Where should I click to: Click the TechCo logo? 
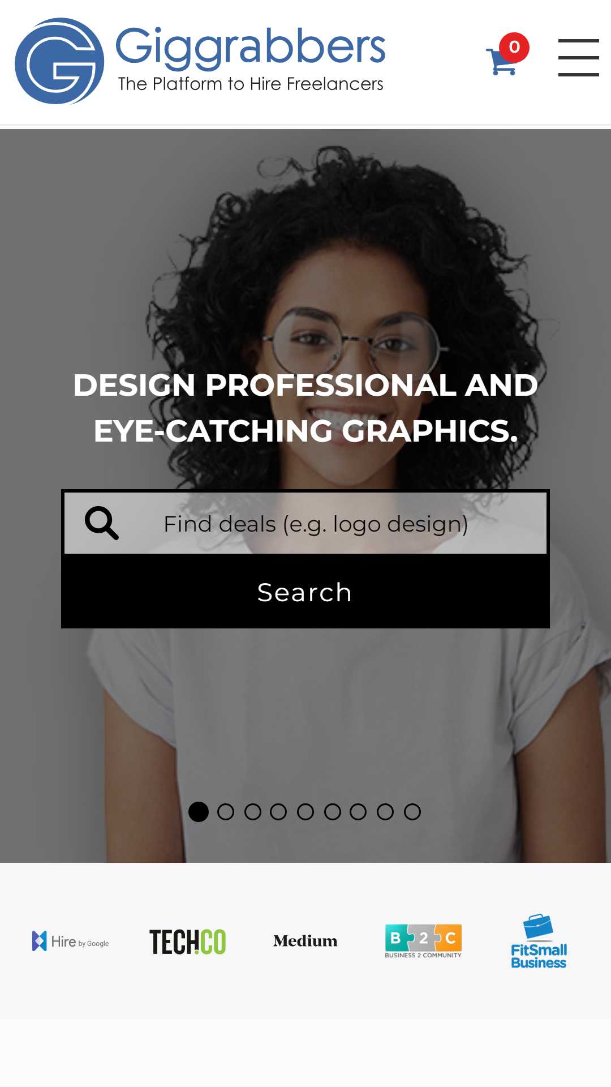pos(188,942)
